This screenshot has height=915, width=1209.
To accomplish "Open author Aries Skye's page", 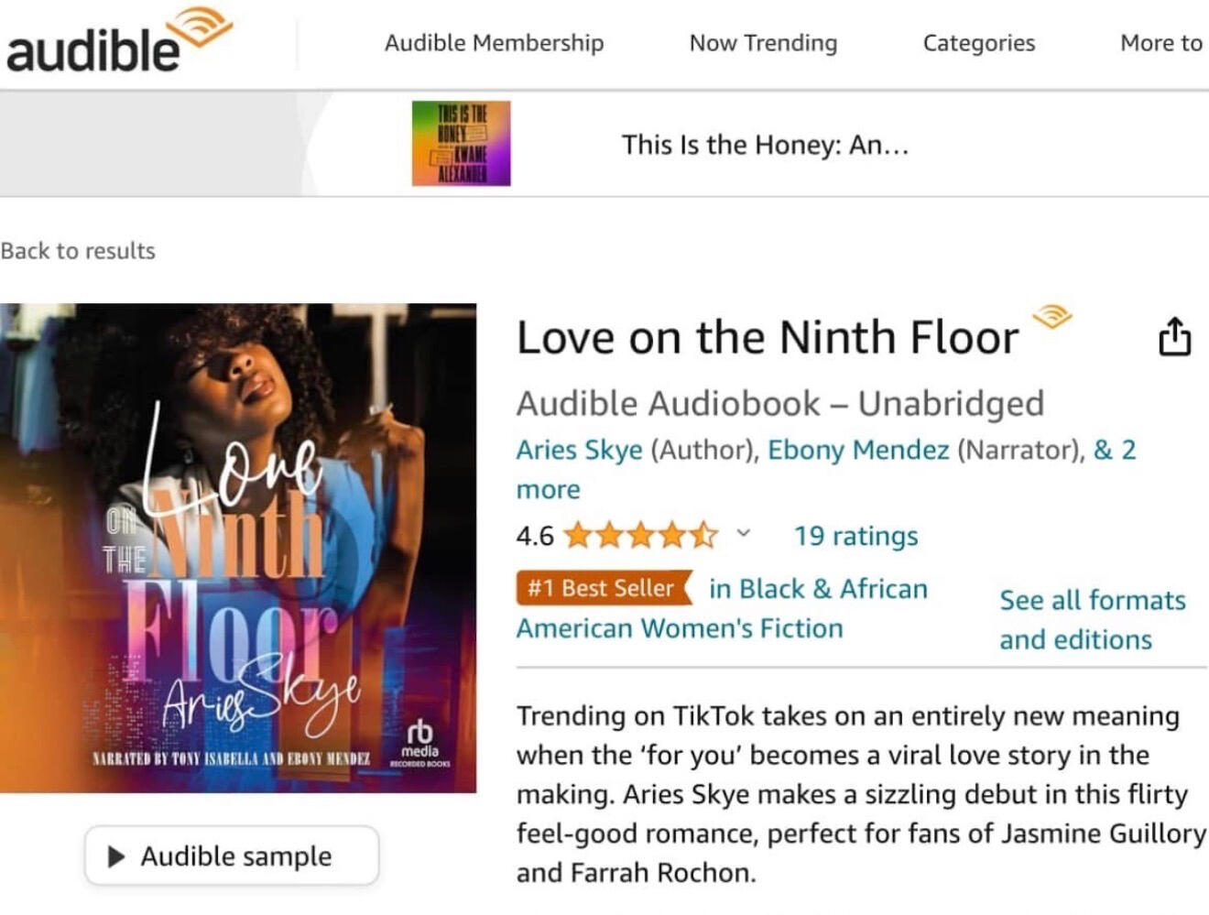I will [579, 450].
